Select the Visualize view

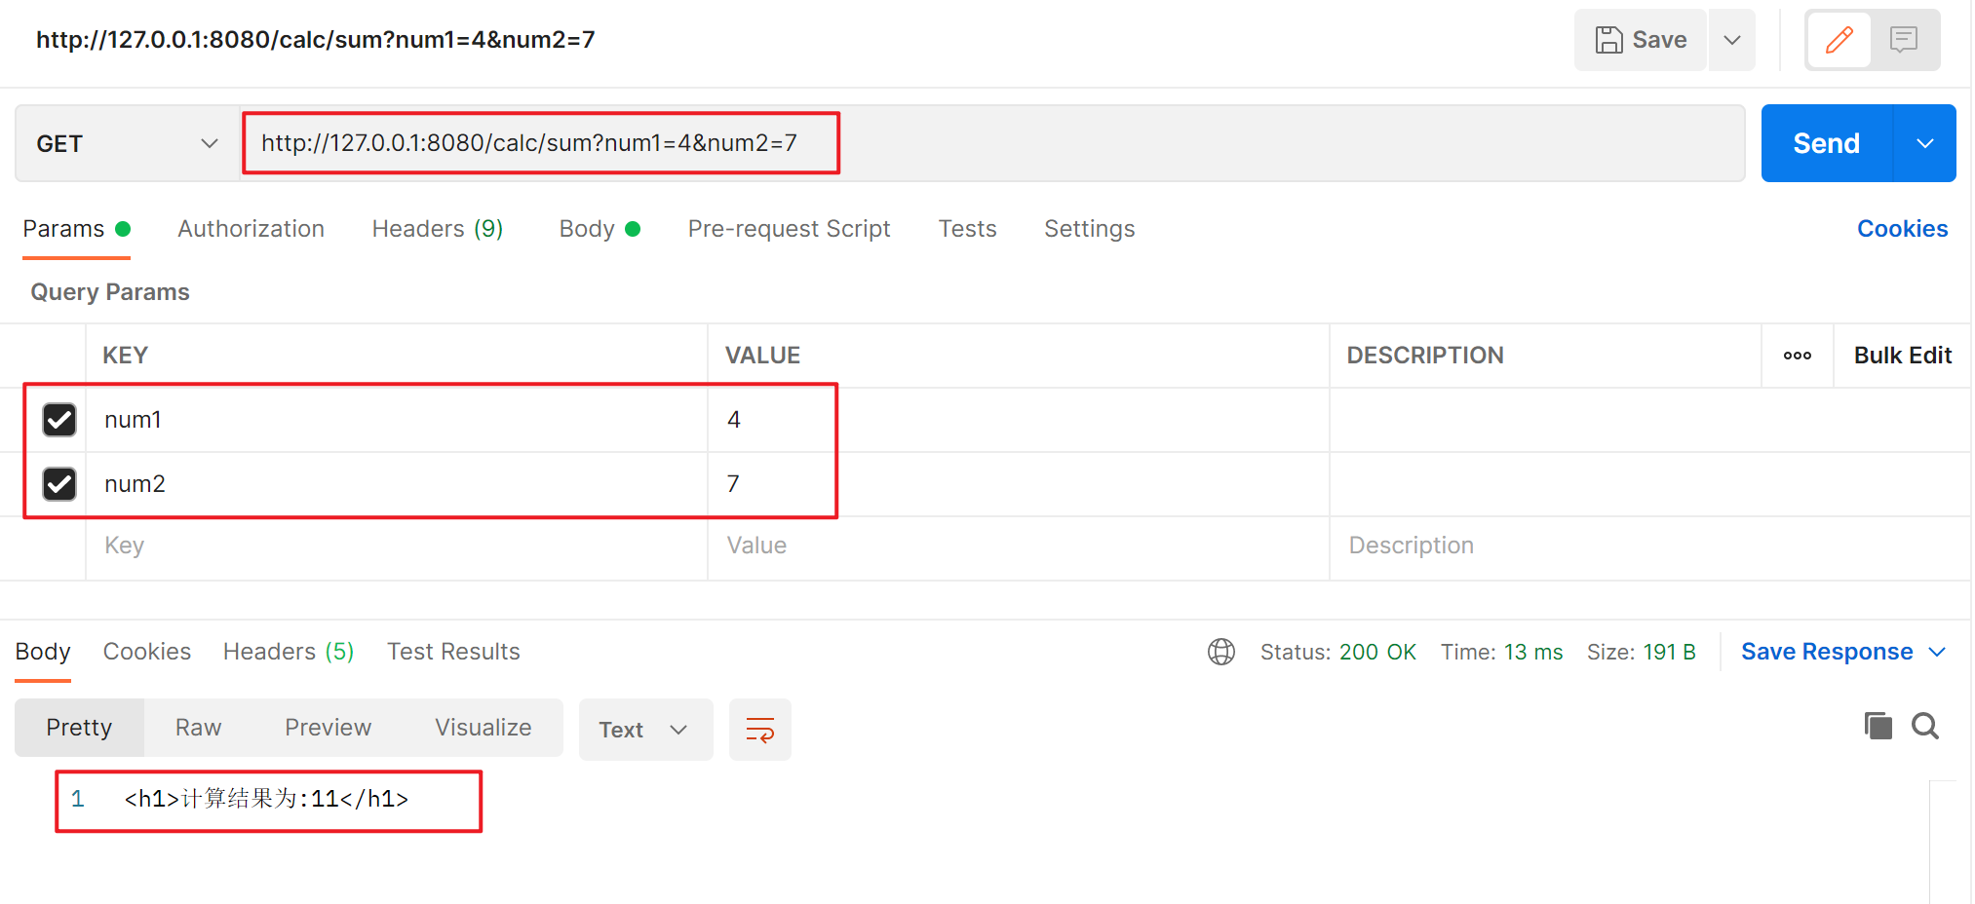483,728
